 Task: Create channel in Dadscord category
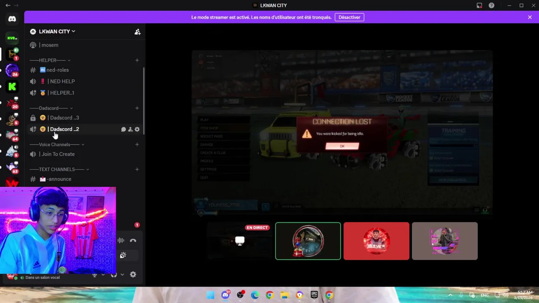pos(137,108)
